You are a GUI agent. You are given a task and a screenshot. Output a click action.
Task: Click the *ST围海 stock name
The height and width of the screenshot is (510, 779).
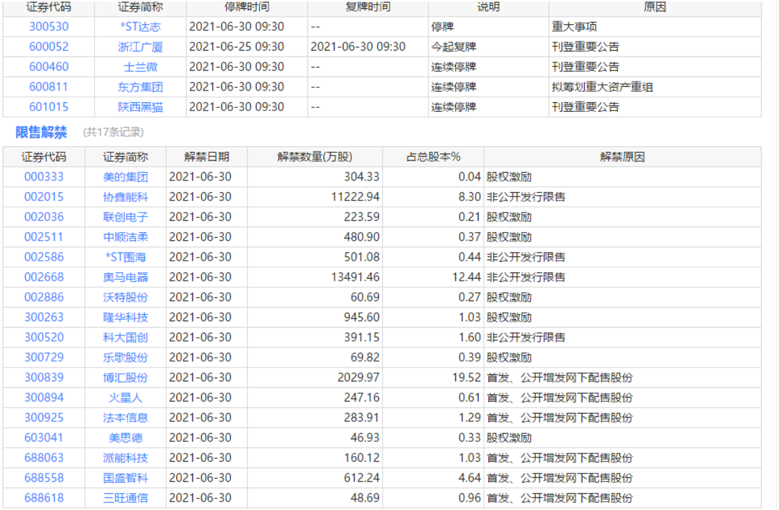coord(125,257)
